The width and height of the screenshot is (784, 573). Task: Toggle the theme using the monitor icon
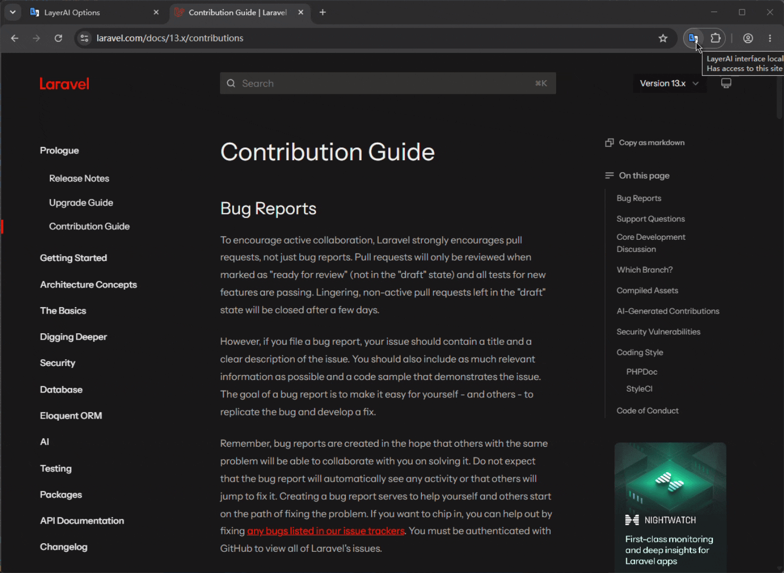[x=726, y=83]
